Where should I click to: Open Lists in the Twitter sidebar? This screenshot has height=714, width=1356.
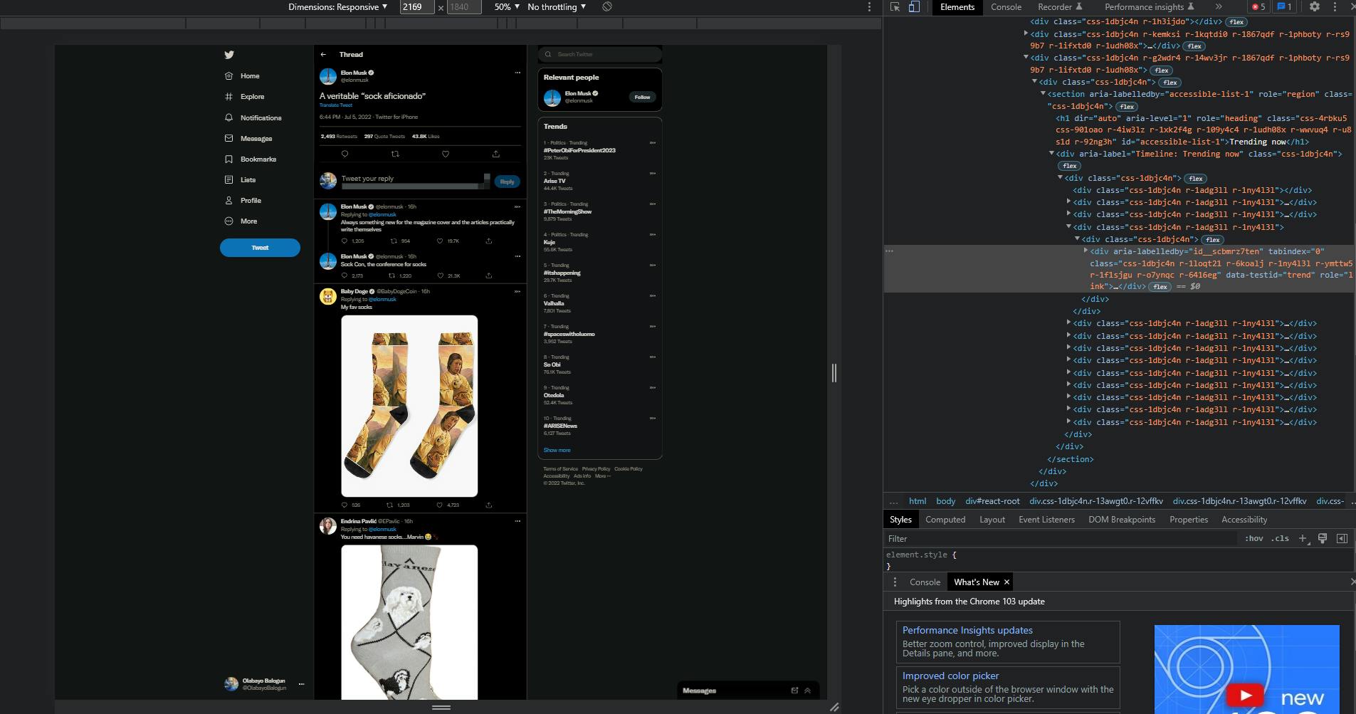tap(240, 179)
